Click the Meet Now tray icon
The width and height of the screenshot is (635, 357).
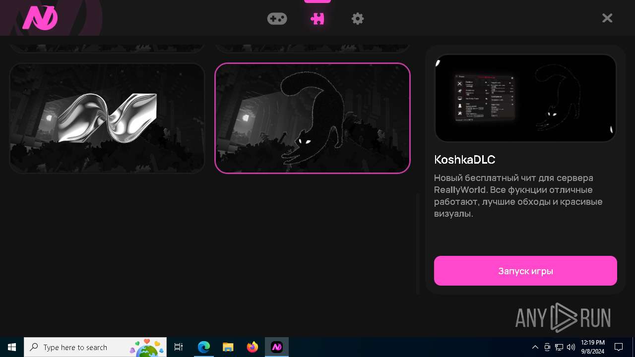547,347
